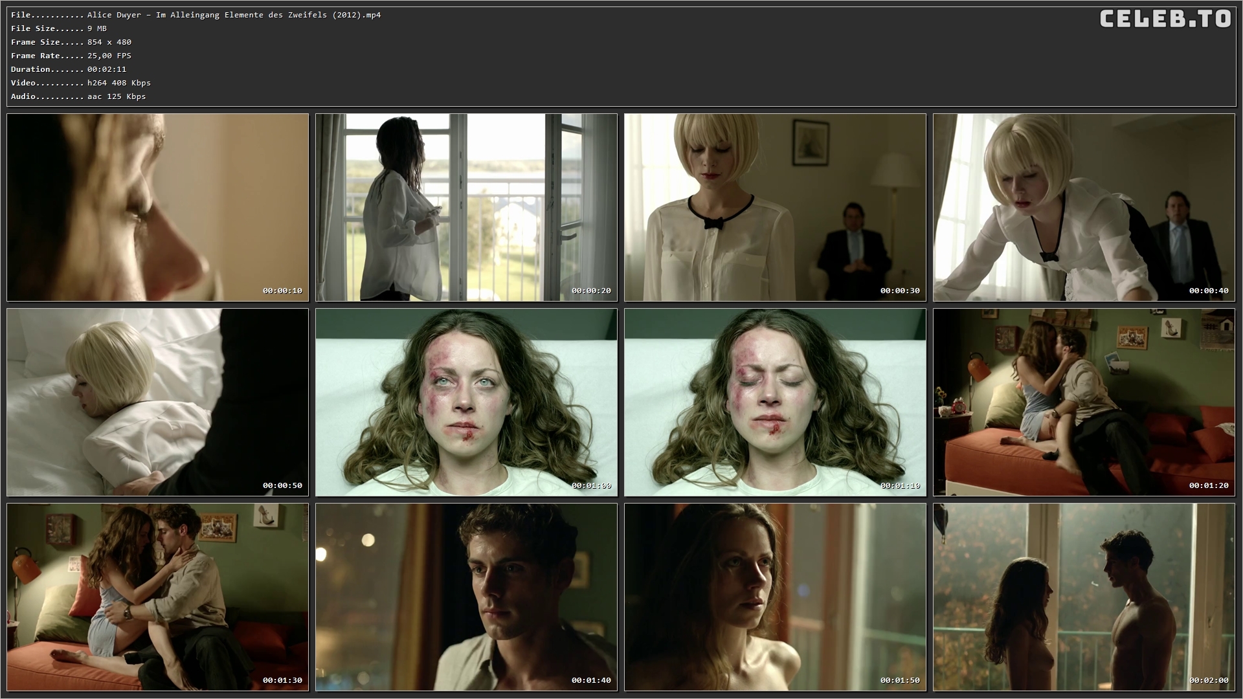1243x699 pixels.
Task: Select the frame stamped 00:01:40
Action: tap(466, 597)
